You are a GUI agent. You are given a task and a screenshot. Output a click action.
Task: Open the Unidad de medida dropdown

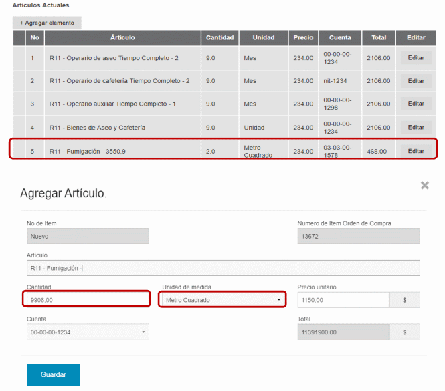tap(223, 300)
